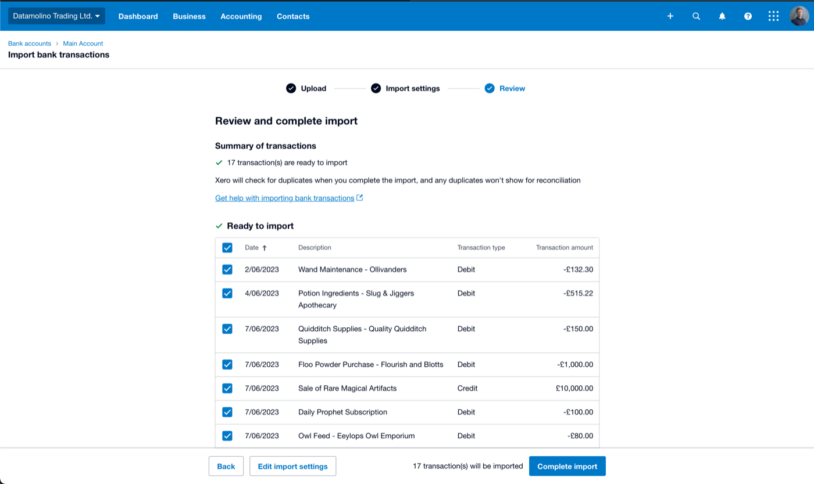Viewport: 814px width, 484px height.
Task: Open the create new (+) menu
Action: pos(670,16)
